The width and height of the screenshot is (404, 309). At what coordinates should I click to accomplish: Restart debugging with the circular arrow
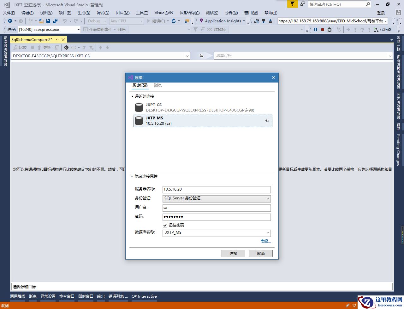click(330, 30)
